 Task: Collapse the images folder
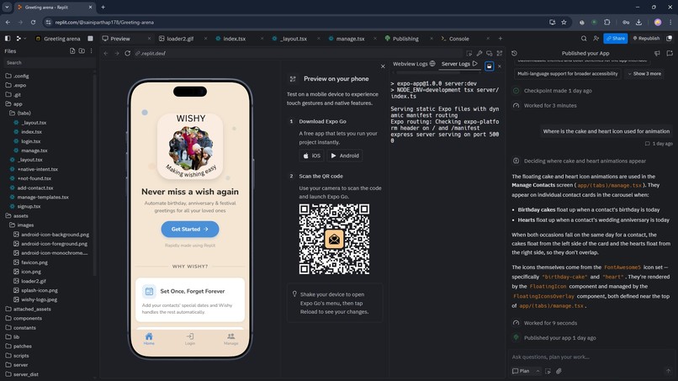pos(22,225)
